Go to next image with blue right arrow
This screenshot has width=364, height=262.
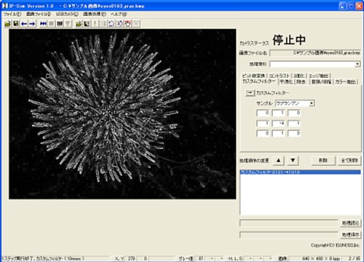point(32,23)
